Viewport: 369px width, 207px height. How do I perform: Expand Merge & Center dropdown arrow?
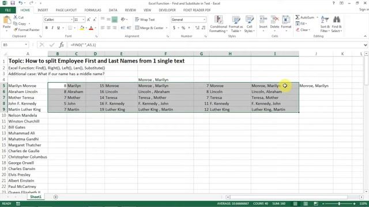tap(167, 28)
